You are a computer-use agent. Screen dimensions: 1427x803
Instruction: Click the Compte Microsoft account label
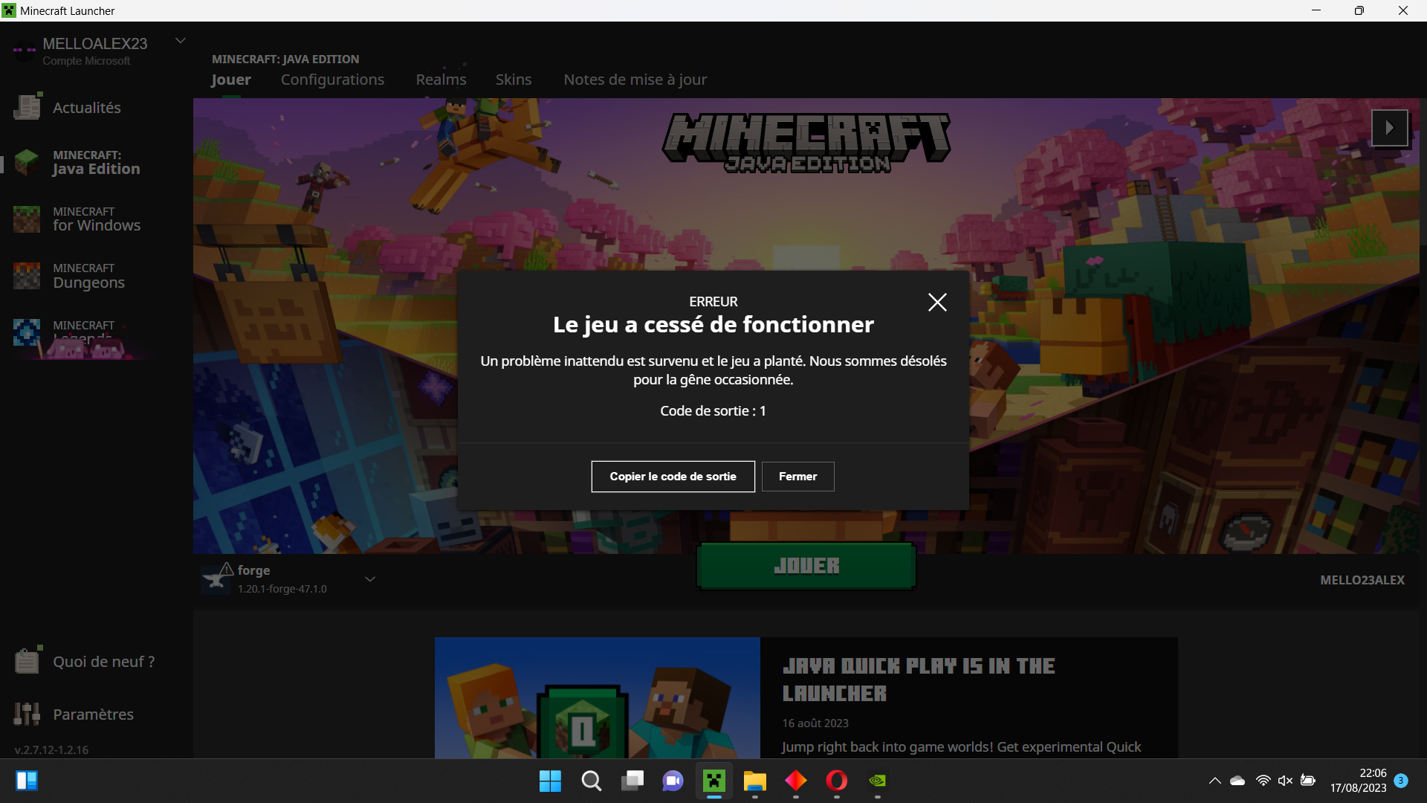pos(86,61)
